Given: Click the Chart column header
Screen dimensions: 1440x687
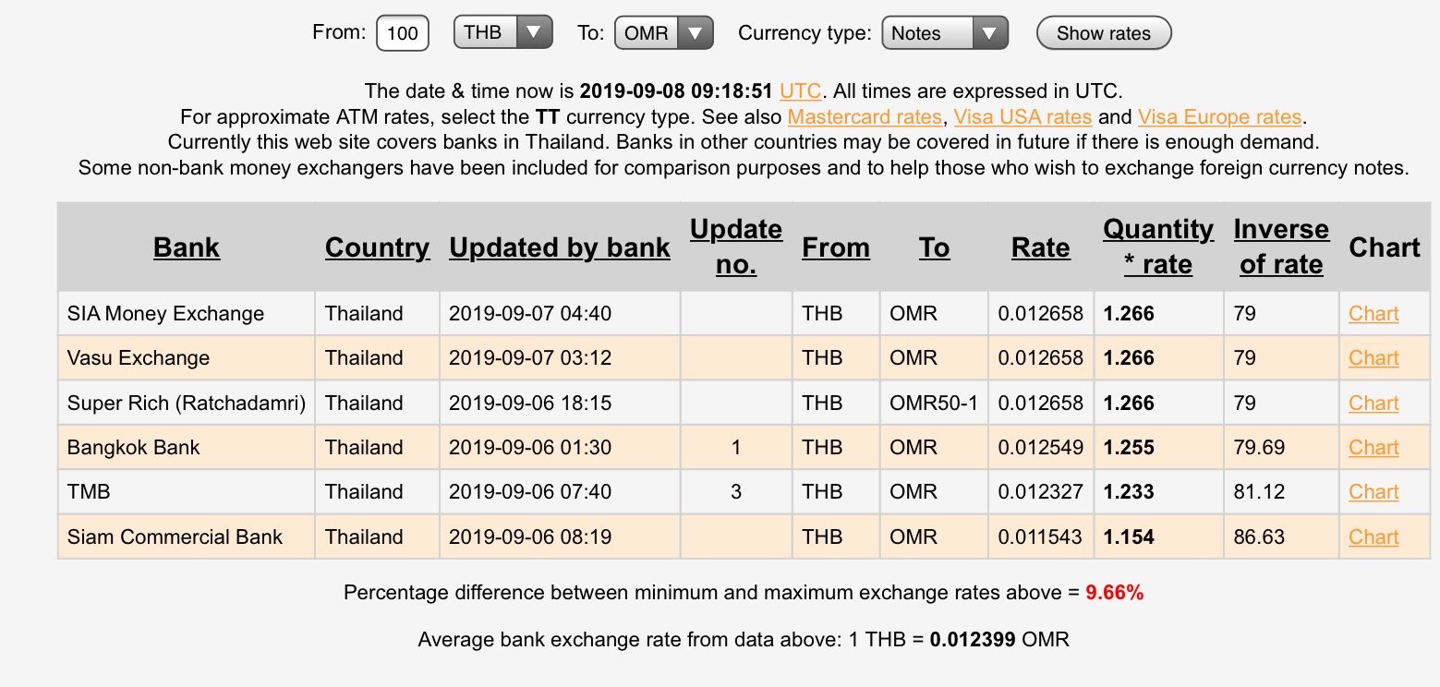Looking at the screenshot, I should point(1385,247).
